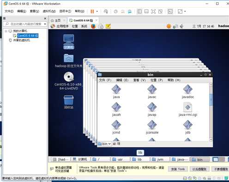Open dropdown beside stretch display icon

[185, 12]
